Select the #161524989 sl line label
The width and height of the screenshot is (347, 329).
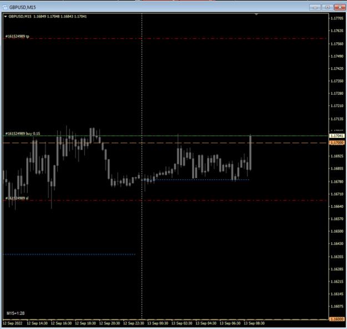point(17,198)
